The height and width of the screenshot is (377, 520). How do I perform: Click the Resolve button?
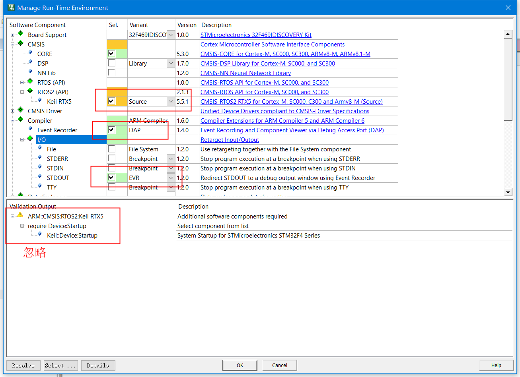point(23,365)
